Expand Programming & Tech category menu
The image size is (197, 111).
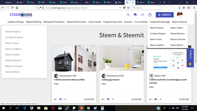[x=113, y=22]
